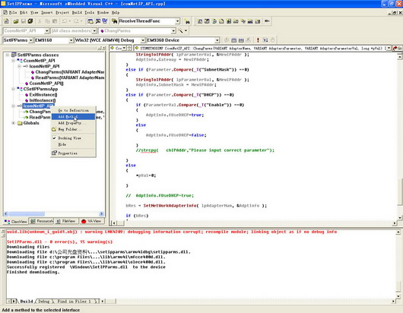Select the Build output tab

pos(27,301)
